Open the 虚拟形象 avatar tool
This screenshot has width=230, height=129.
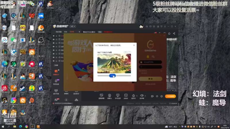click(56, 92)
